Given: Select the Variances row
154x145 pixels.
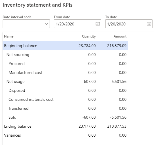Looking at the screenshot, I should pos(65,135).
